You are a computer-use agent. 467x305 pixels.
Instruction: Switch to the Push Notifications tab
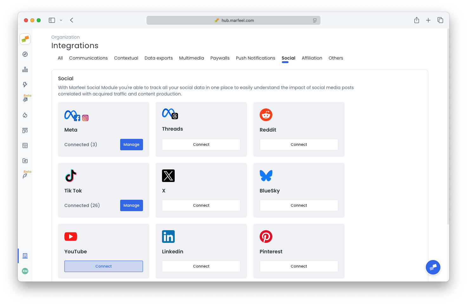click(x=255, y=58)
